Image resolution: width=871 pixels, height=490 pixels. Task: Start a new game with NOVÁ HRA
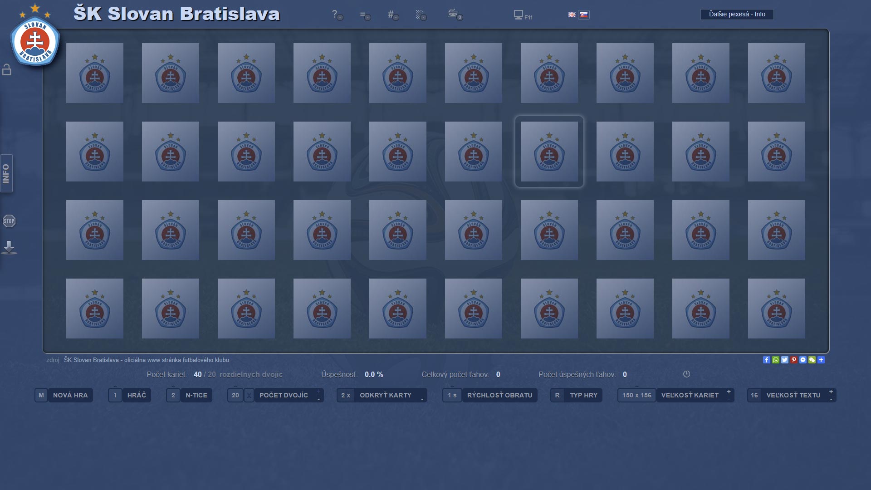[64, 395]
